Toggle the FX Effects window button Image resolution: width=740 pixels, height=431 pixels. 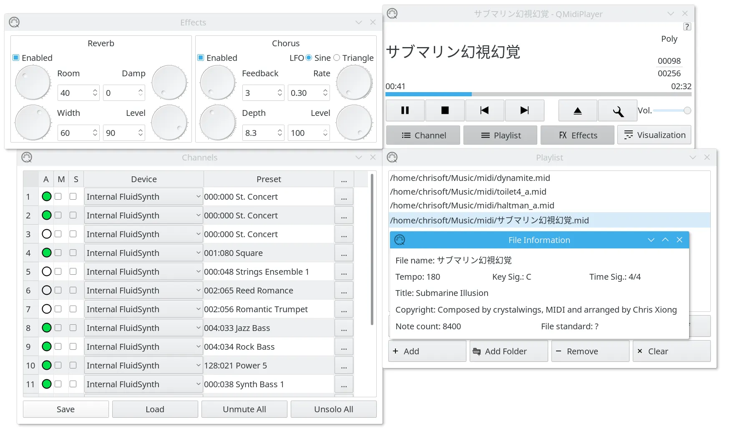pyautogui.click(x=578, y=135)
